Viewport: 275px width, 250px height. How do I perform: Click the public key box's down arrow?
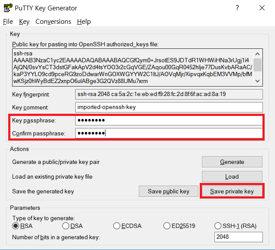(257, 81)
